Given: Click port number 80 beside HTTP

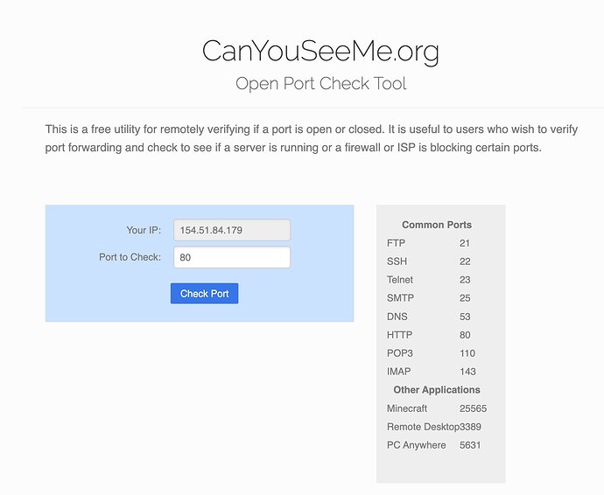Looking at the screenshot, I should coord(465,335).
